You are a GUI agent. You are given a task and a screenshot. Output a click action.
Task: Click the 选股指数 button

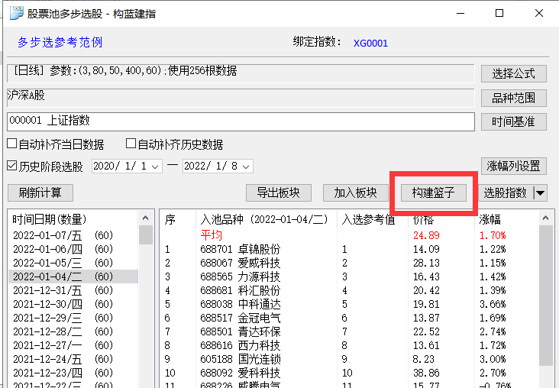[506, 193]
